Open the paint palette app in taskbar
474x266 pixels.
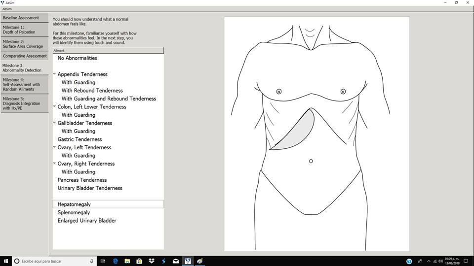200,261
